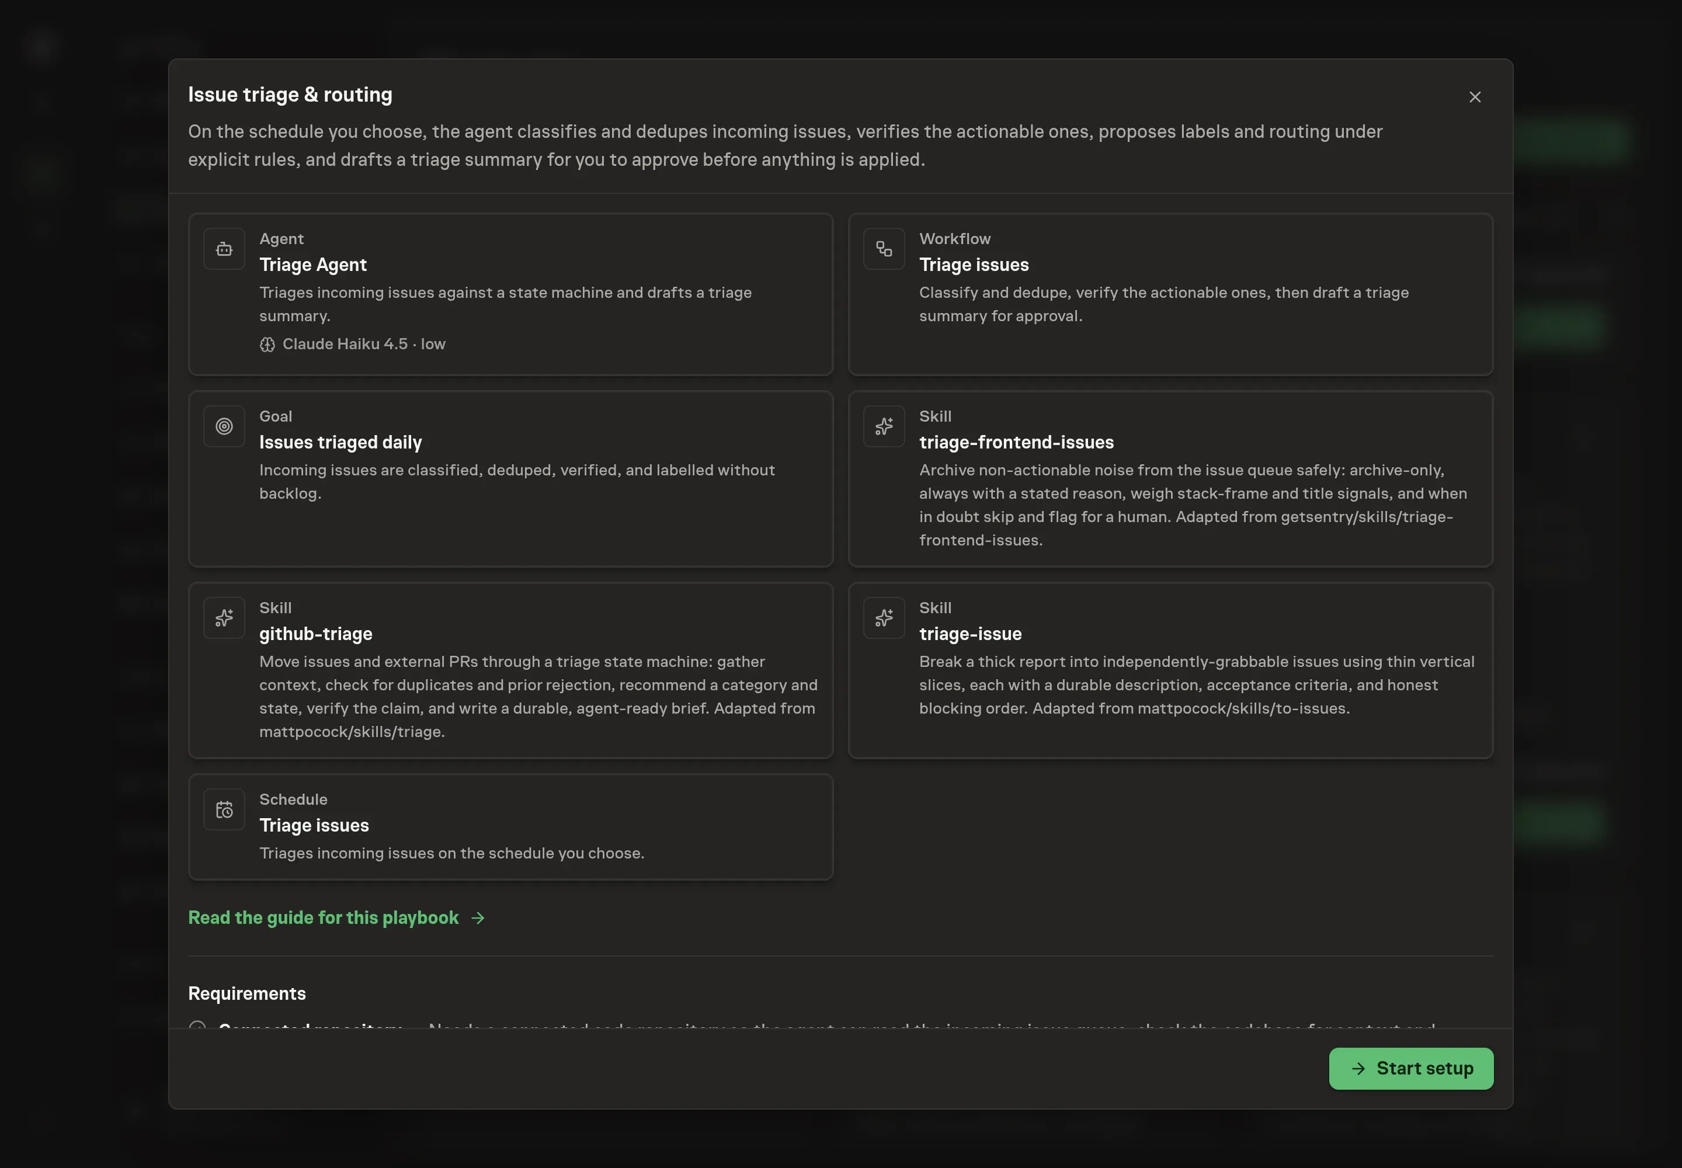Select the Triage Agent title
This screenshot has width=1682, height=1168.
312,264
